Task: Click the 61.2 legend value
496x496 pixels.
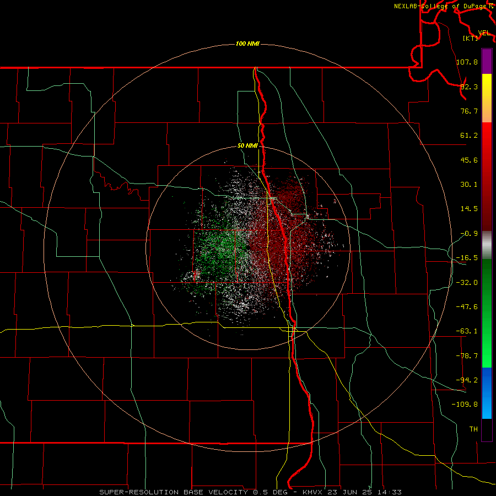Action: 469,136
